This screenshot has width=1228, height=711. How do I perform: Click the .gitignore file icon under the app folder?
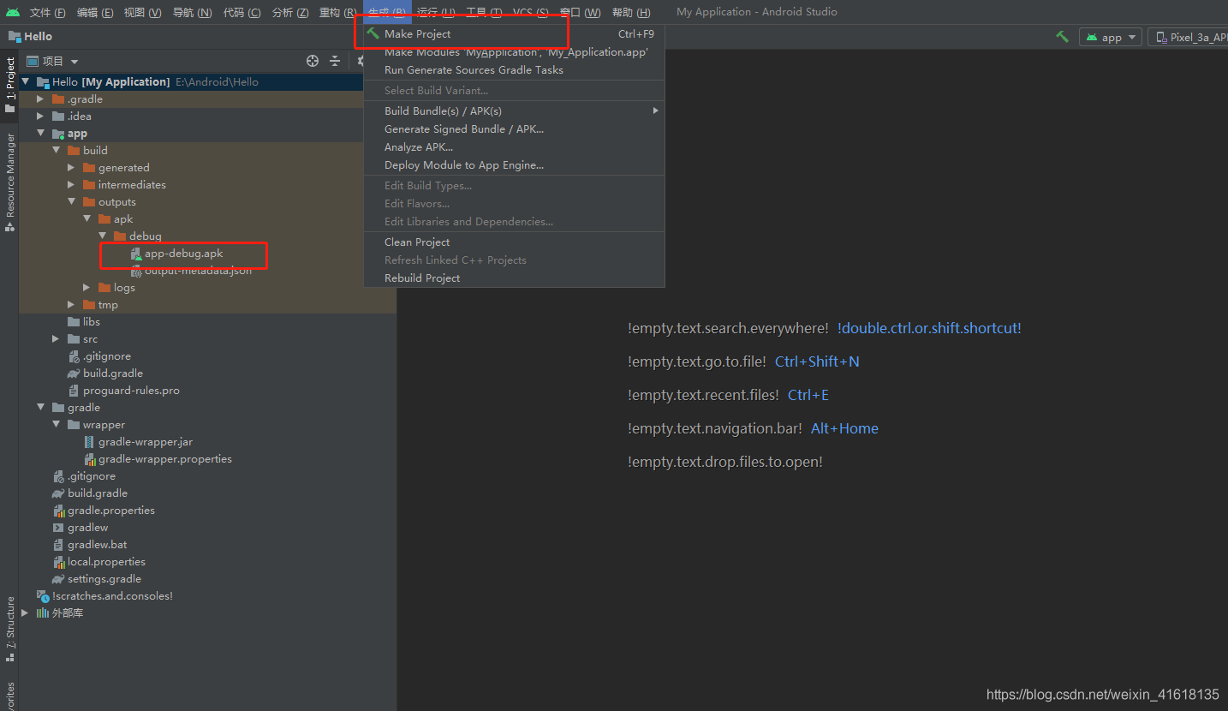(x=74, y=356)
